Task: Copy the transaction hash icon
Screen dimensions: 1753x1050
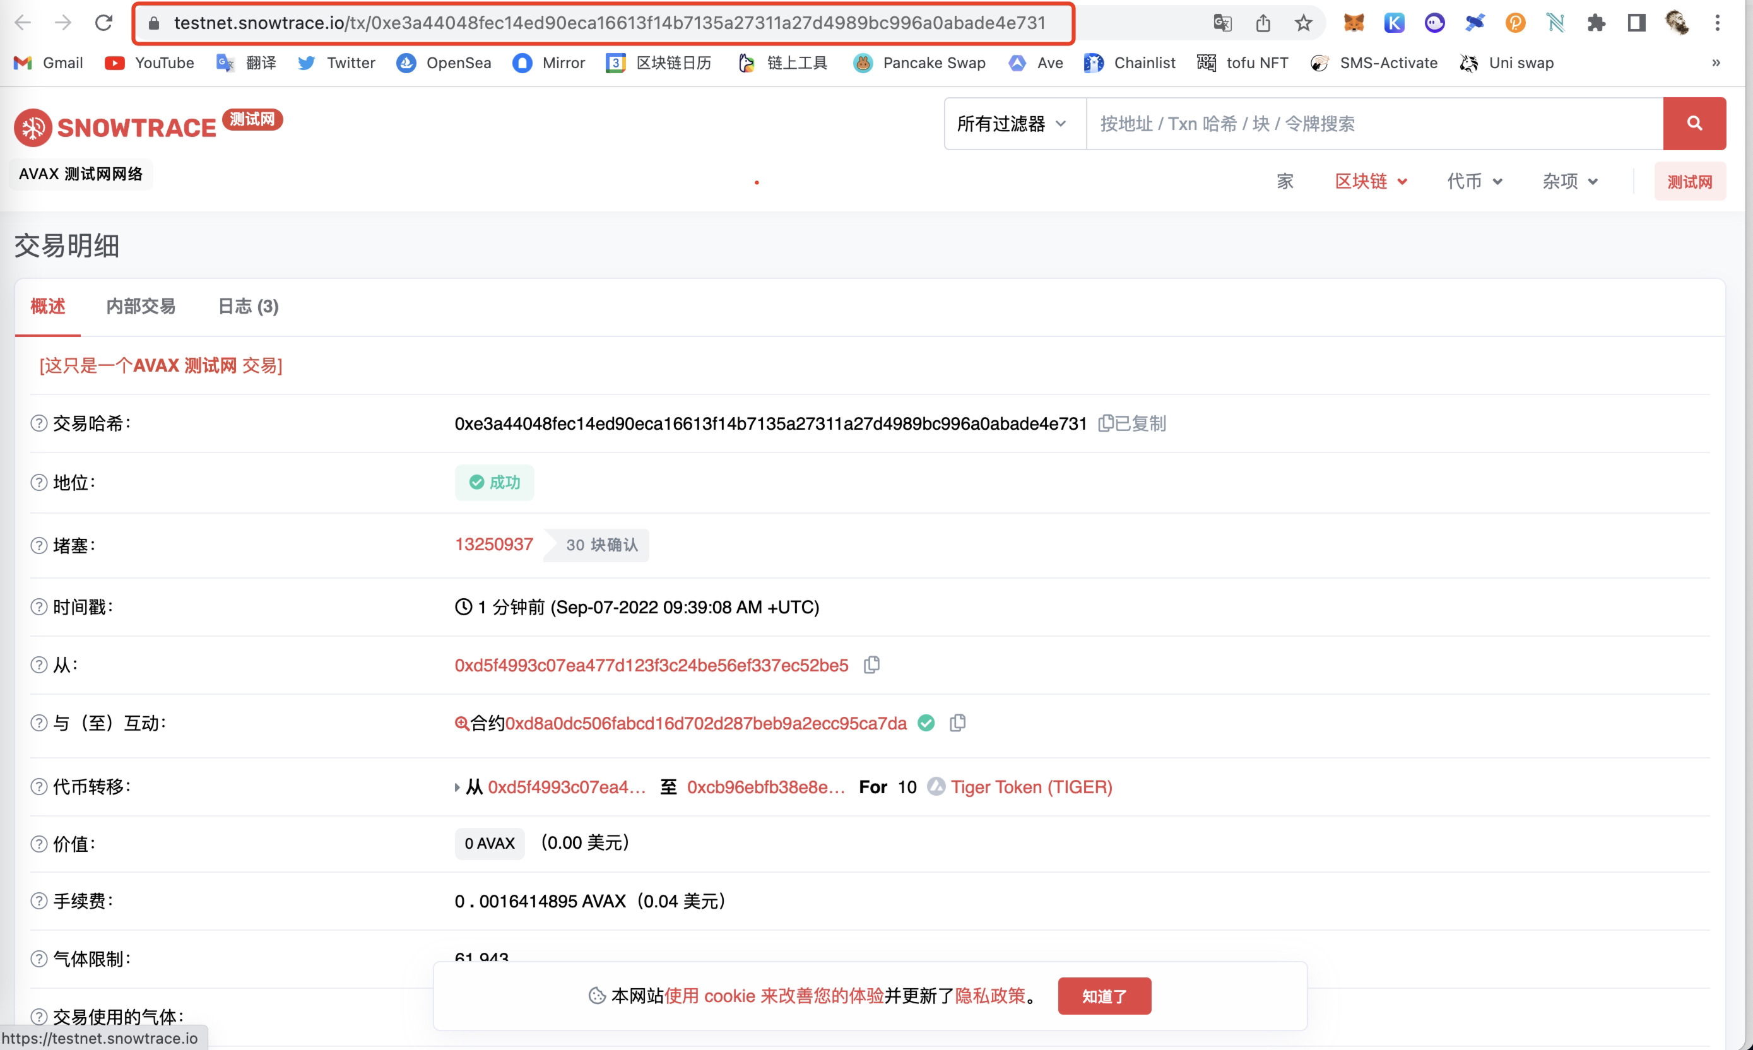Action: [1105, 423]
